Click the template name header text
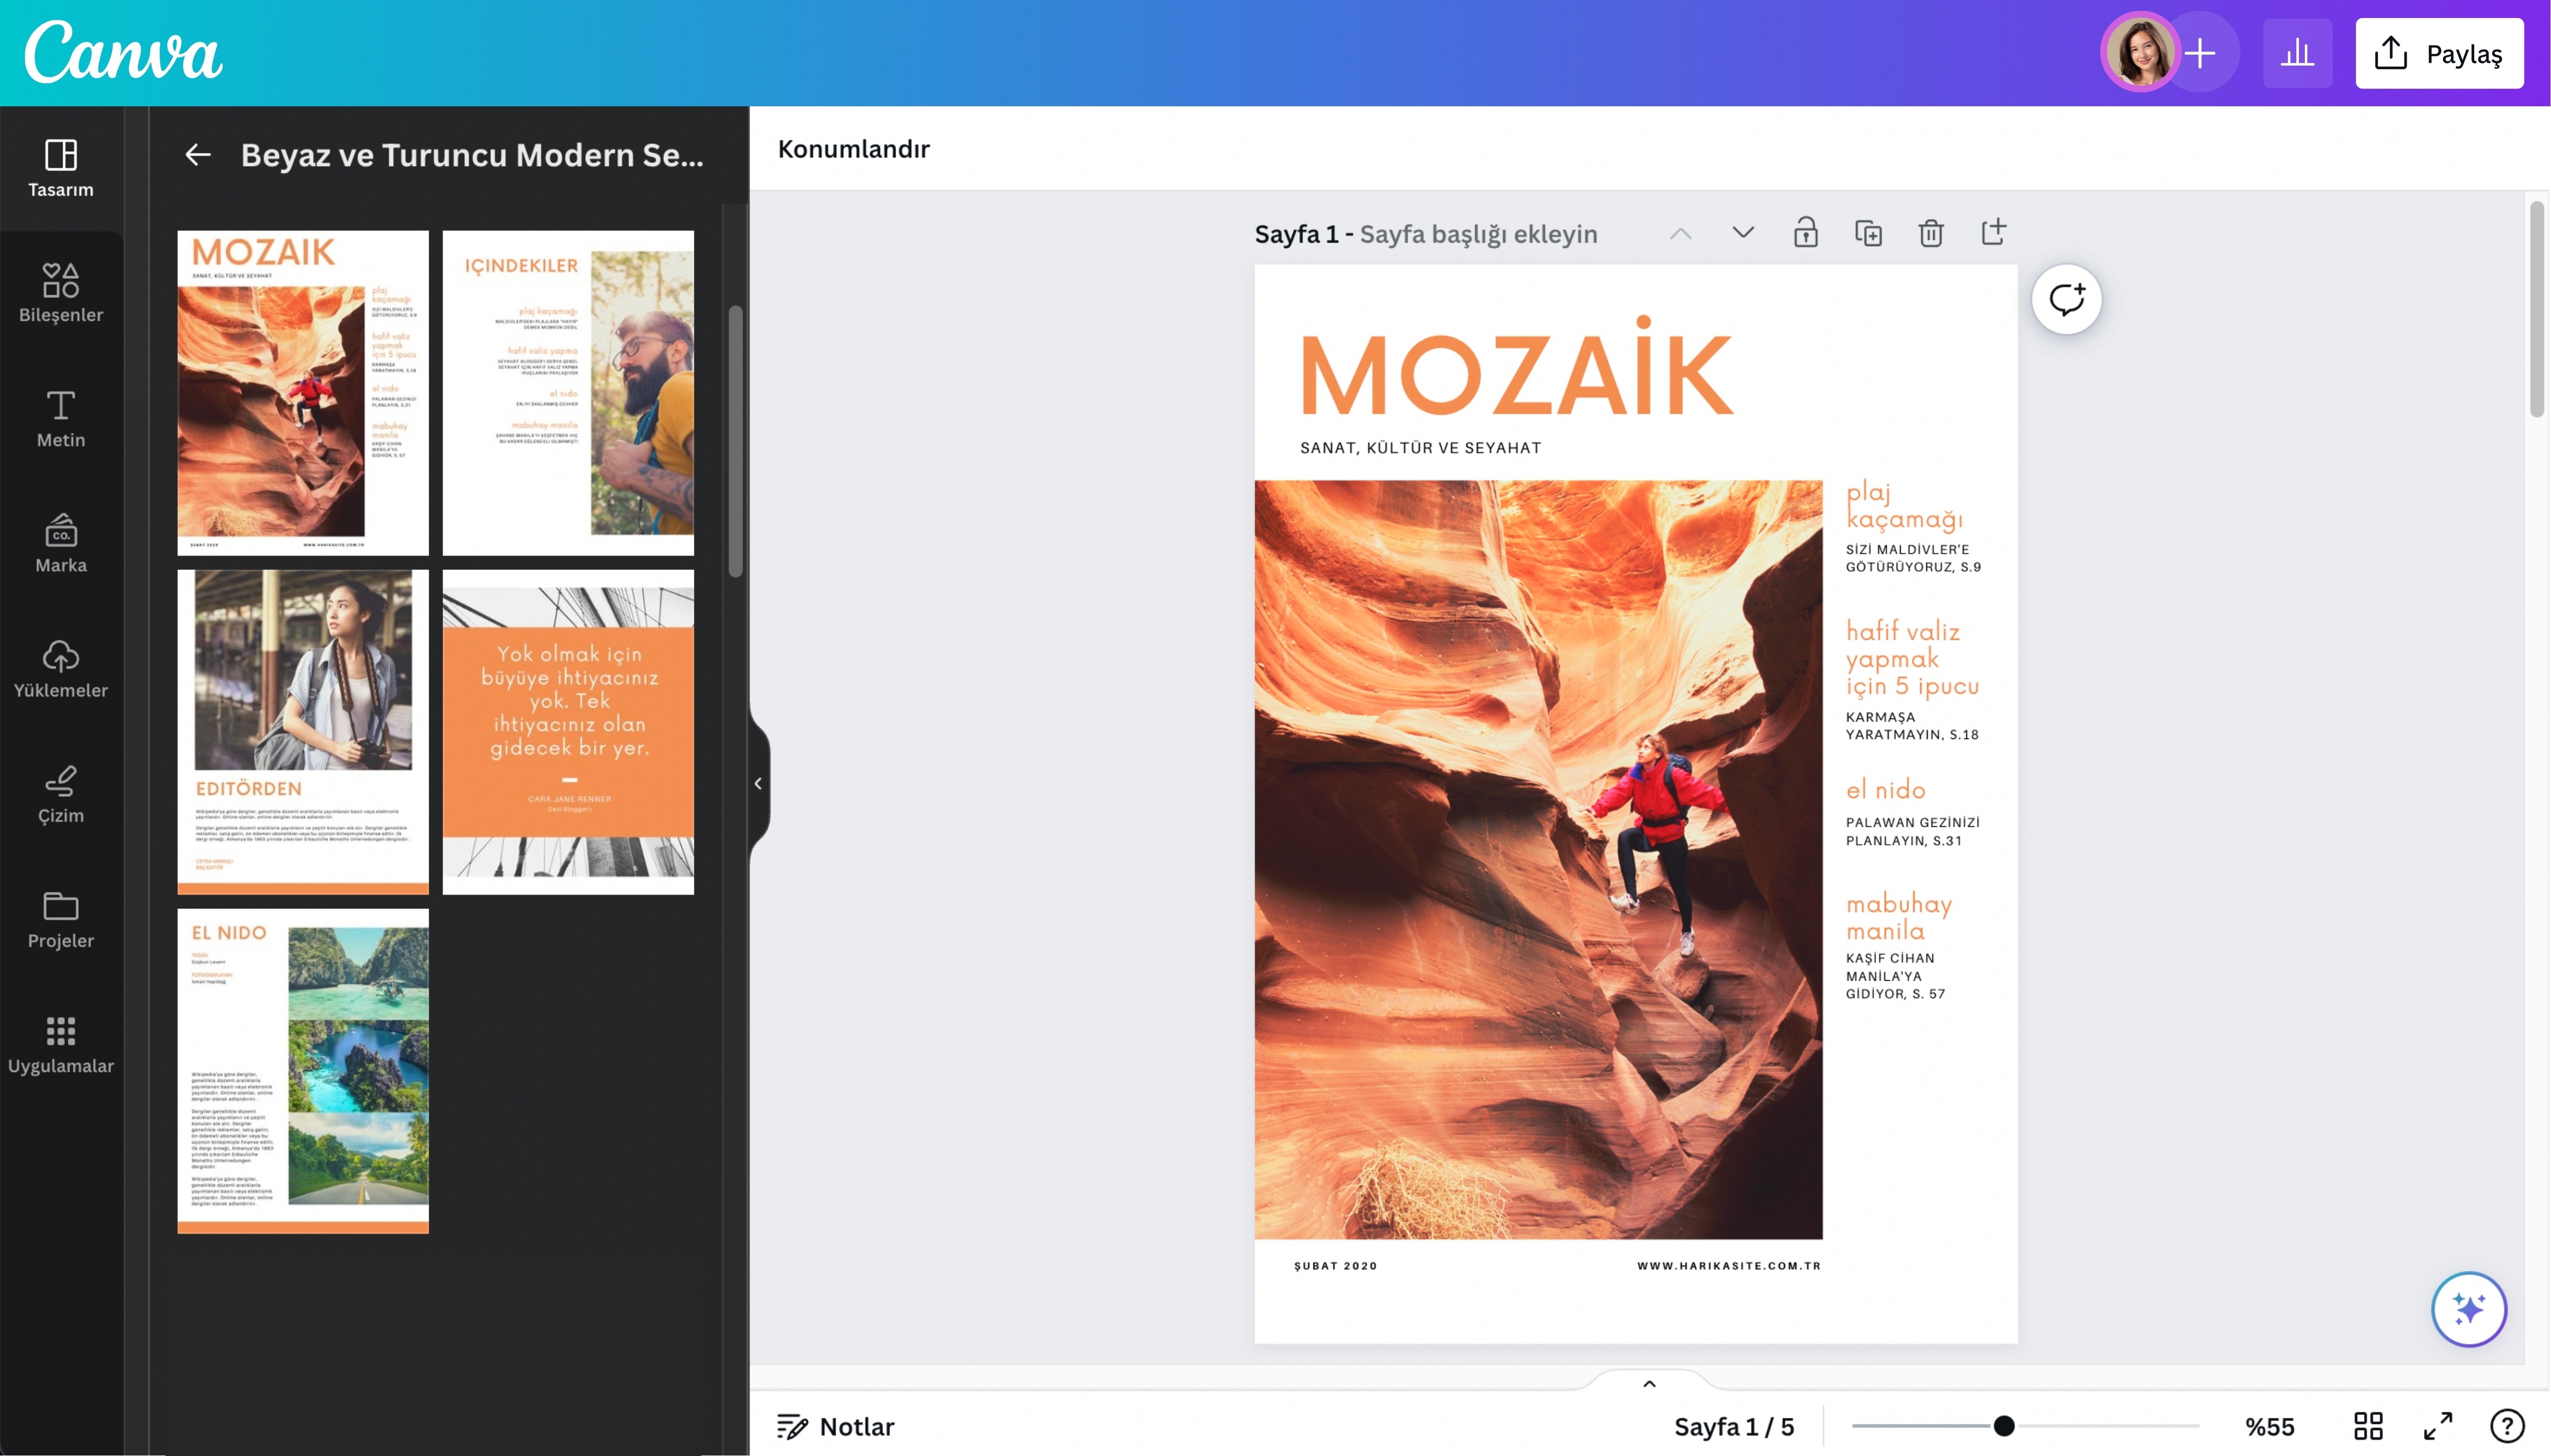 pyautogui.click(x=472, y=155)
